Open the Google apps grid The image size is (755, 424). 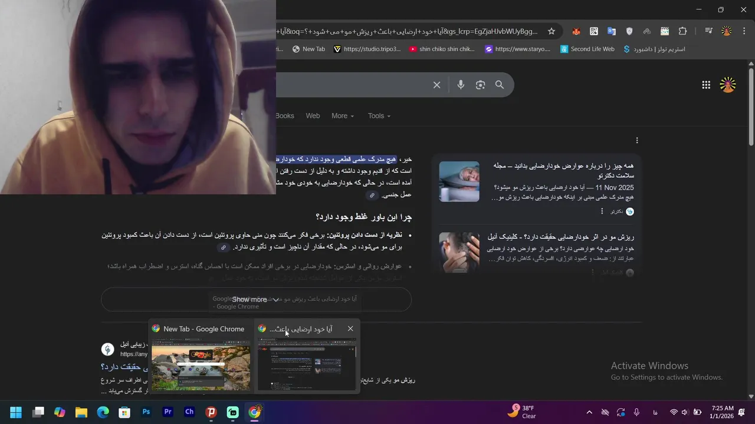point(706,85)
